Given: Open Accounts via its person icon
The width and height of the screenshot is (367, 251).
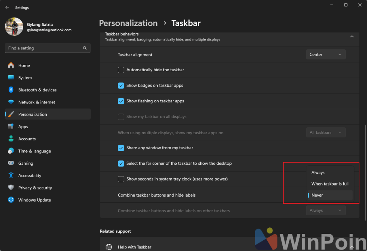Looking at the screenshot, I should click(11, 139).
